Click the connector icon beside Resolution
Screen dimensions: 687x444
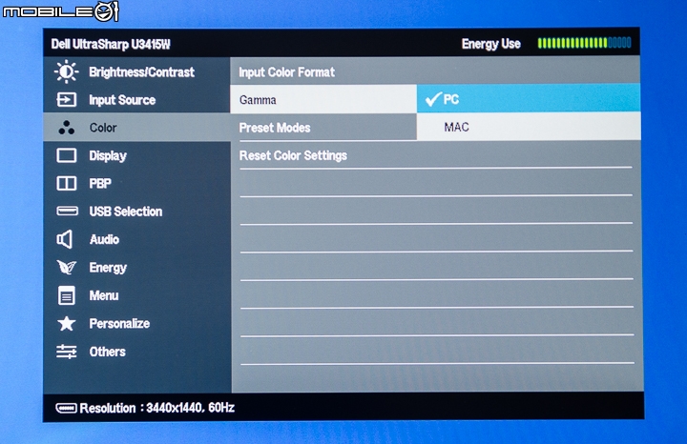point(66,408)
